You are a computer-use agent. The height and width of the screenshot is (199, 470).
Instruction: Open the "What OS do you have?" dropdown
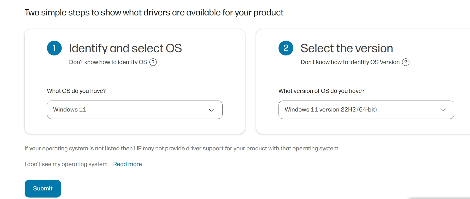pos(134,110)
